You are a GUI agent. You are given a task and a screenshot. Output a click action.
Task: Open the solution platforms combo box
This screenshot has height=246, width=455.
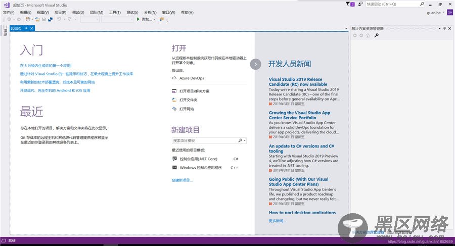click(117, 19)
